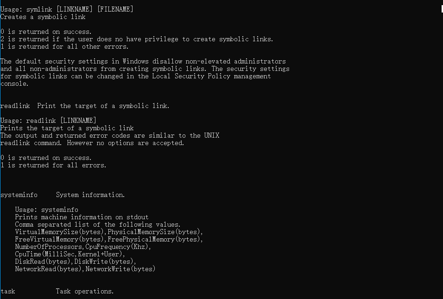Click the 'readlink  Print the target' heading line
Screen dimensions: 443x299
(x=85, y=106)
